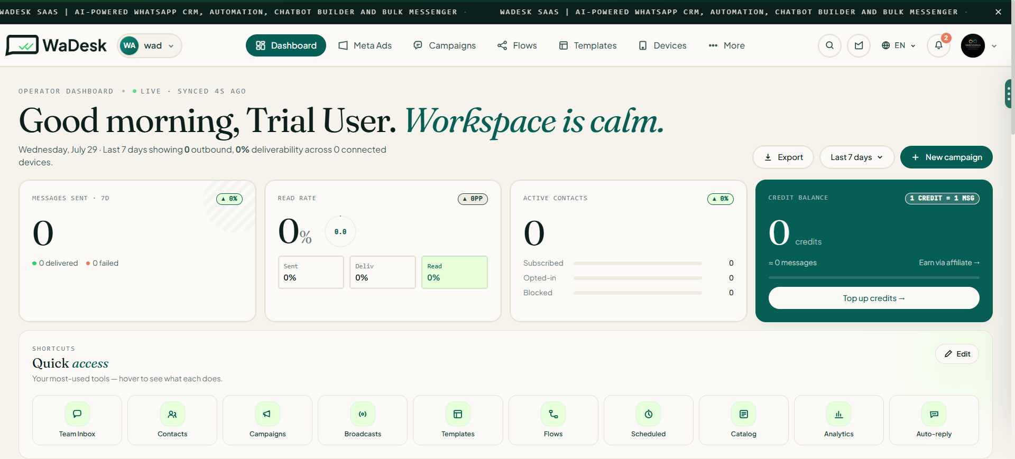Open the Team Inbox shortcut
The height and width of the screenshot is (459, 1015).
pos(77,420)
